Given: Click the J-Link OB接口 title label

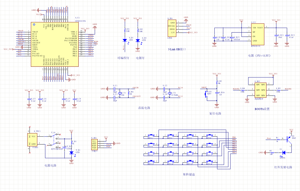Looking at the screenshot, I should (177, 49).
